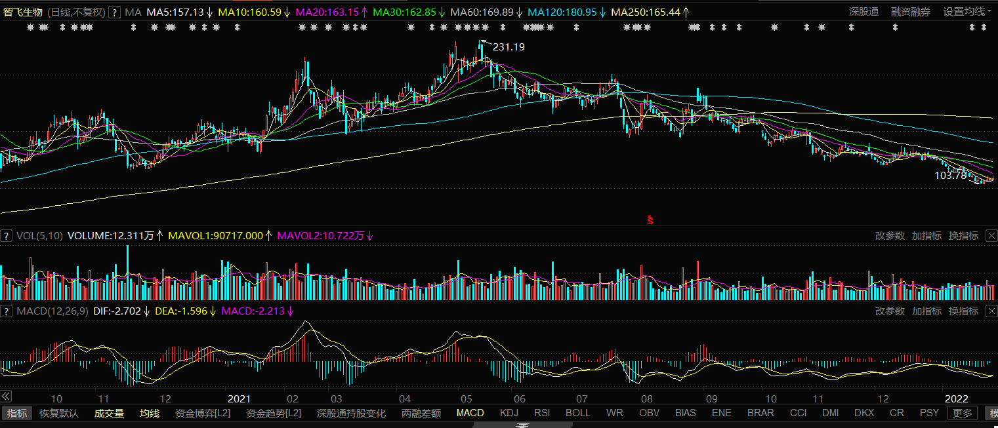
Task: Toggle the 均线 moving average overlay
Action: pos(150,413)
